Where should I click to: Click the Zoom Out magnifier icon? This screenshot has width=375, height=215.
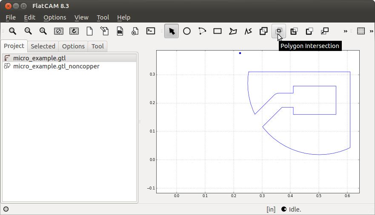click(x=28, y=31)
